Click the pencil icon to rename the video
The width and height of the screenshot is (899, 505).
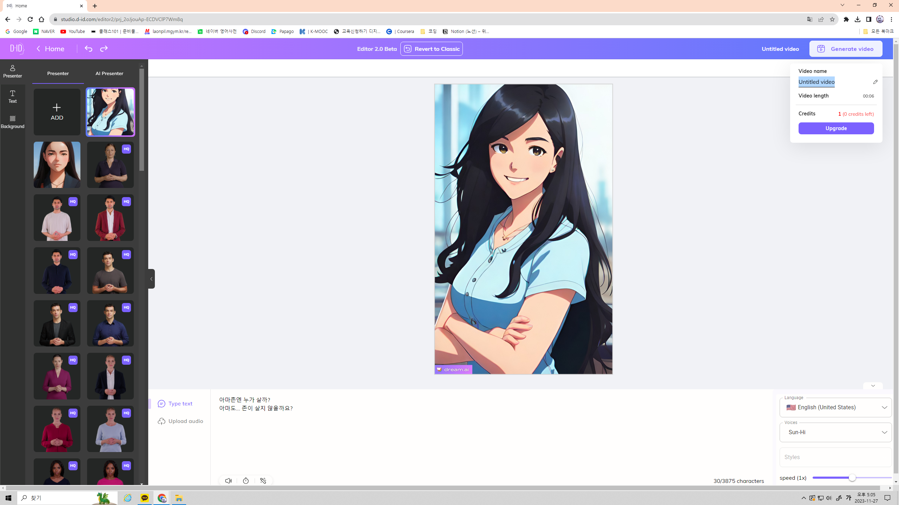click(875, 82)
